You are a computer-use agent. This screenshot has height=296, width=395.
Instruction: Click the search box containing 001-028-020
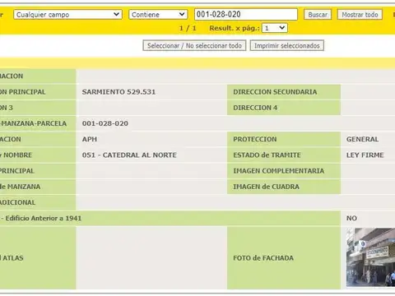point(246,14)
